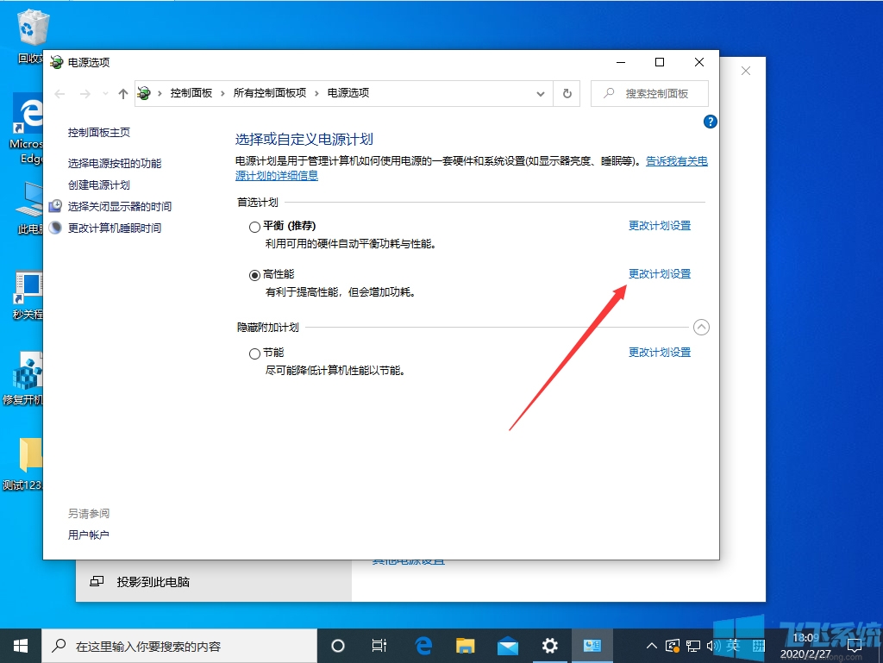The width and height of the screenshot is (883, 663).
Task: Click the help question mark in Power Options
Action: (x=709, y=122)
